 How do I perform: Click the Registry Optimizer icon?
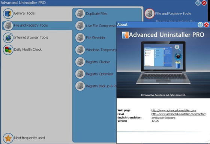coord(80,74)
